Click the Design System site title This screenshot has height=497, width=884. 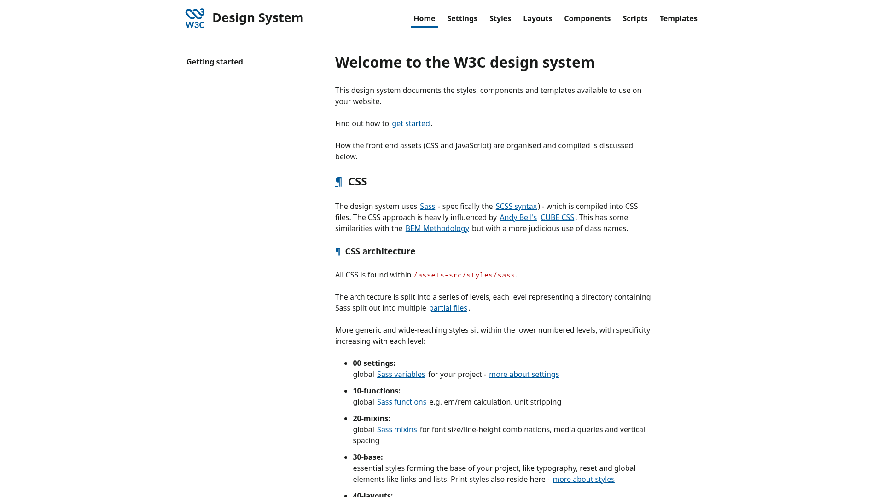point(257,17)
